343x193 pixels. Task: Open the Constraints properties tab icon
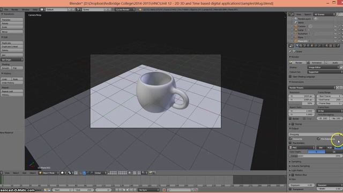[316, 46]
